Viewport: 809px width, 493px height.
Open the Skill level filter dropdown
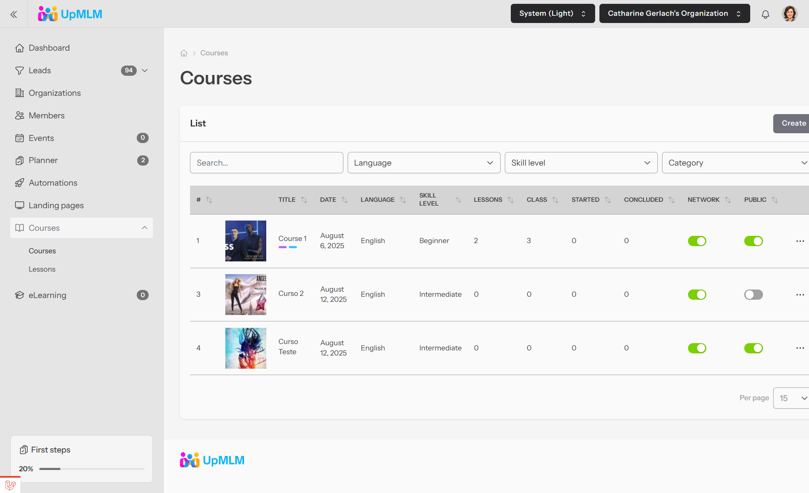click(581, 163)
